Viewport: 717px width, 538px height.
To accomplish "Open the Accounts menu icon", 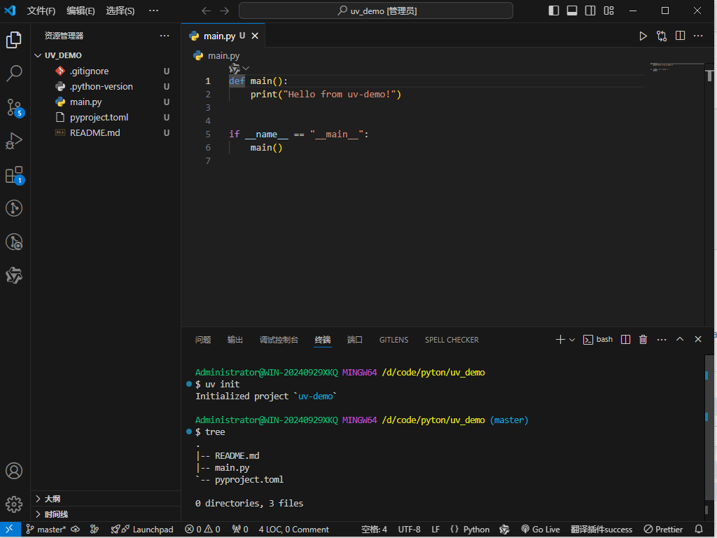I will pos(14,471).
